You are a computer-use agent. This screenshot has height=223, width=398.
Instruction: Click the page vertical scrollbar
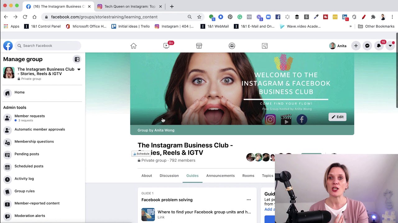397,70
